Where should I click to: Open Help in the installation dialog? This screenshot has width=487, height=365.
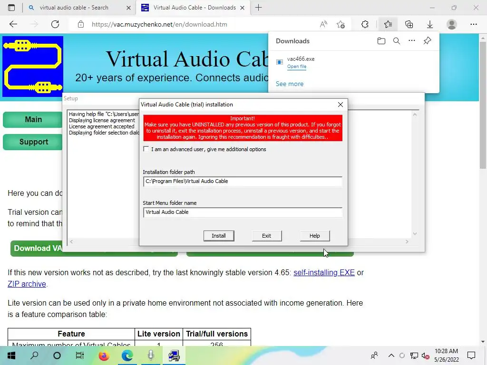pos(315,236)
